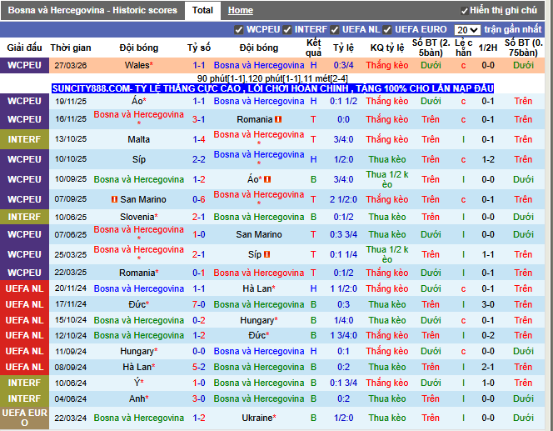Click the red card icon beside Áo on 10/09/25

click(267, 179)
